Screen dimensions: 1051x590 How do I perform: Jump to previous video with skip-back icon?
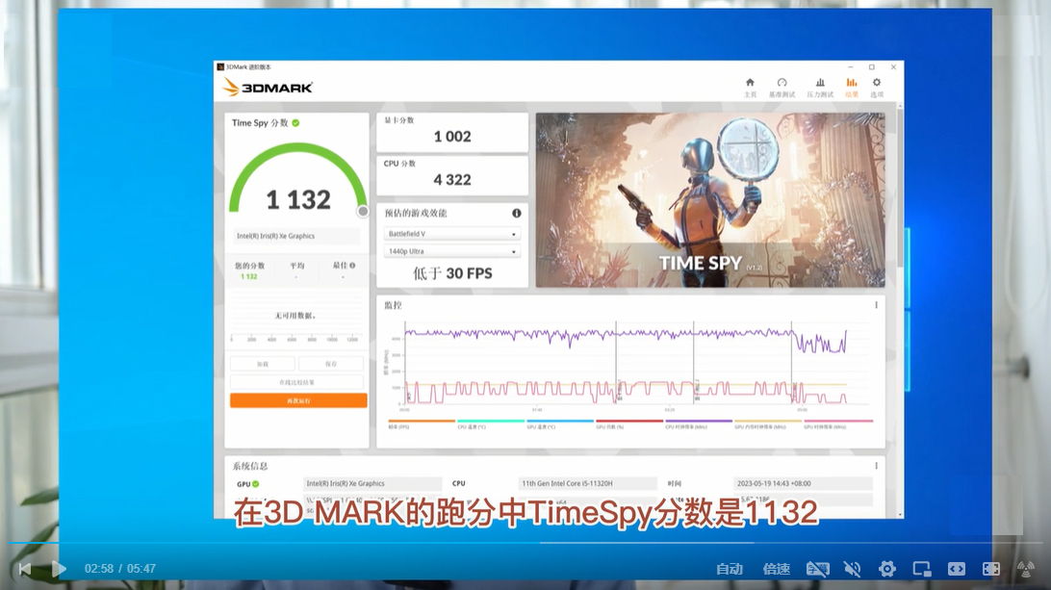(x=25, y=569)
